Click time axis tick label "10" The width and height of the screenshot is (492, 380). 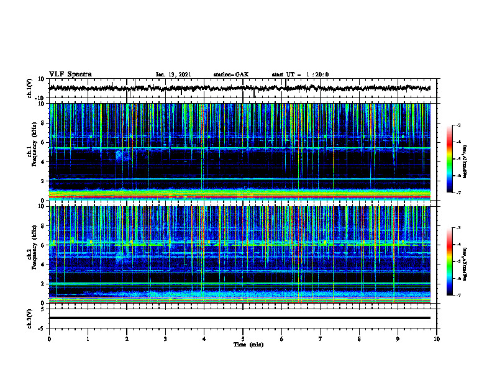tap(437, 339)
